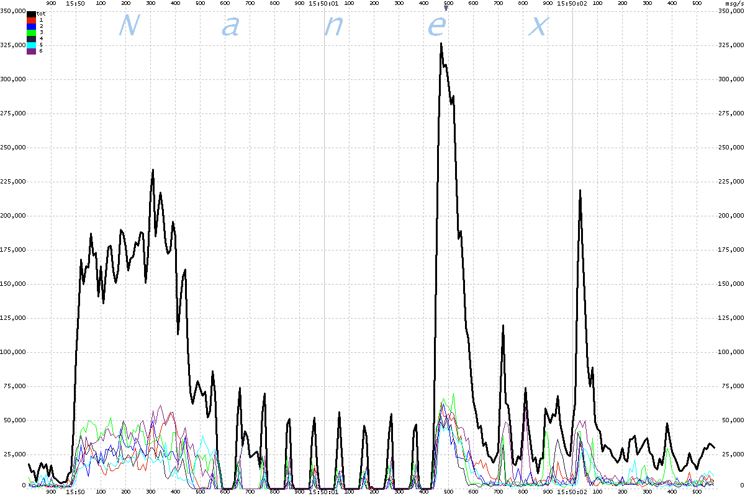Click the purple series 6 legend swatch
Viewport: 745px width, 496px height.
32,51
